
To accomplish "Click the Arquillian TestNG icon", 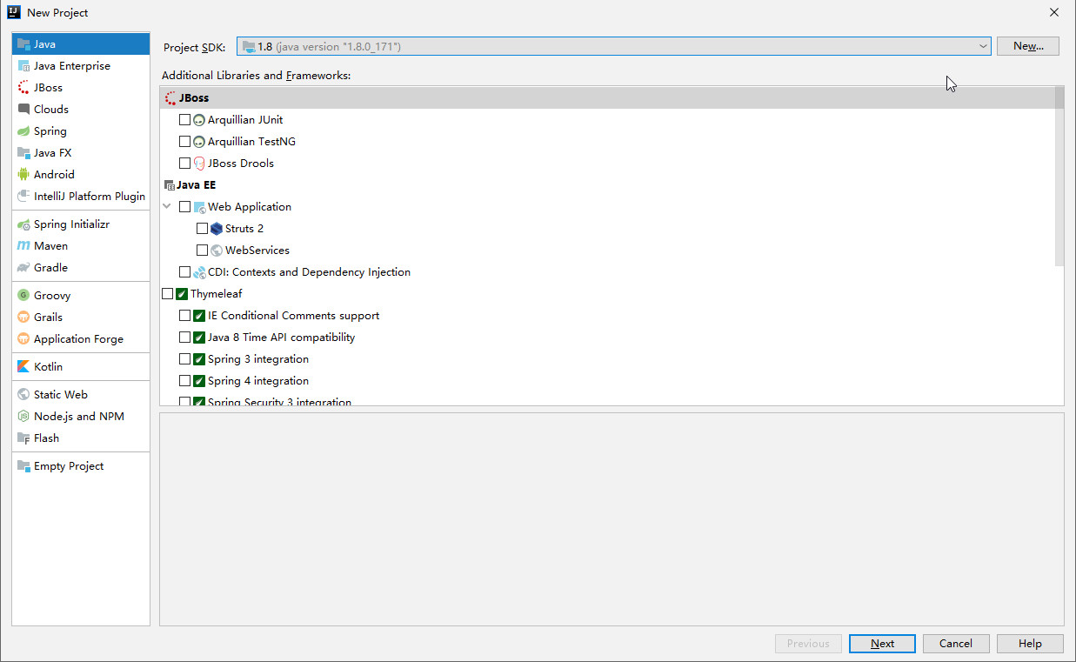I will pyautogui.click(x=199, y=141).
